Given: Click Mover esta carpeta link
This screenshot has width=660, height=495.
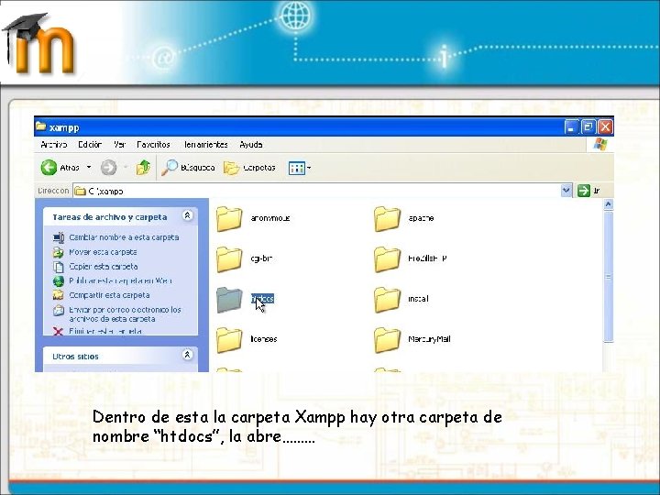Looking at the screenshot, I should pyautogui.click(x=103, y=252).
